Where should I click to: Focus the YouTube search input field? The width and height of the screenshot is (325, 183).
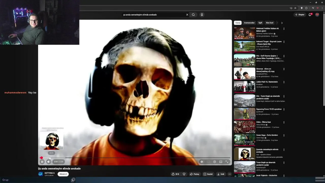click(154, 15)
